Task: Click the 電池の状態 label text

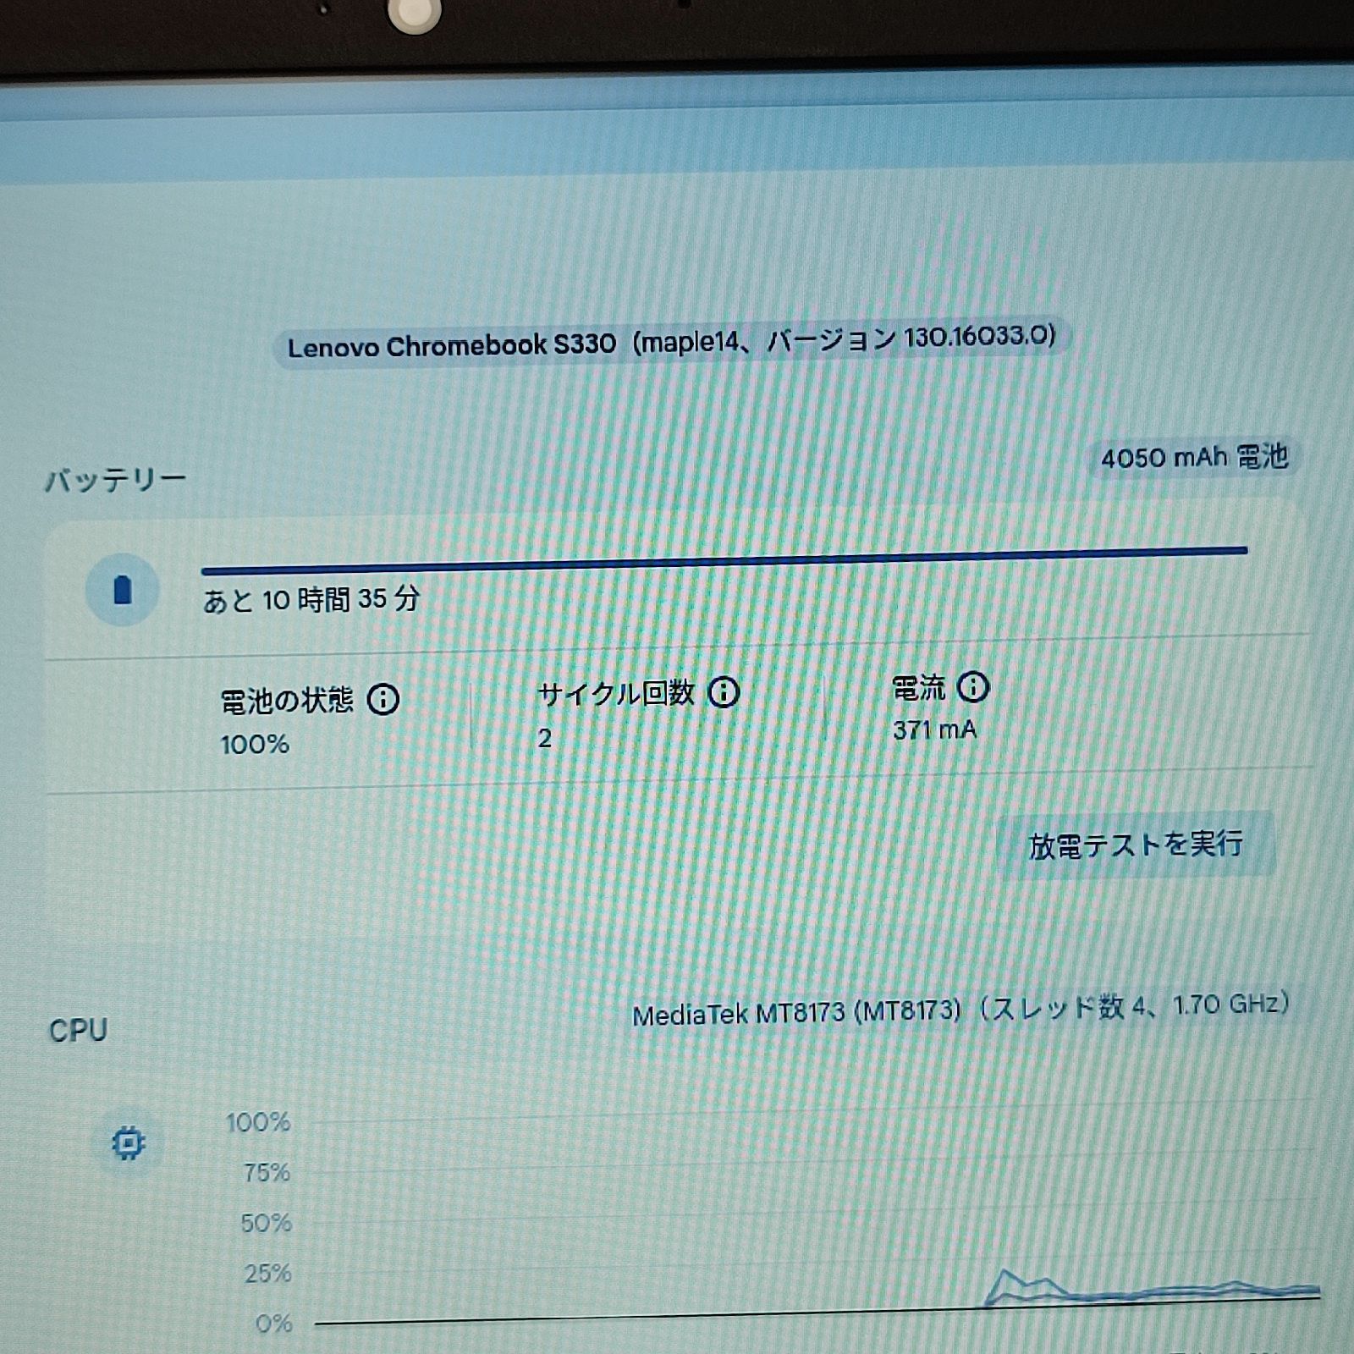Action: click(287, 701)
